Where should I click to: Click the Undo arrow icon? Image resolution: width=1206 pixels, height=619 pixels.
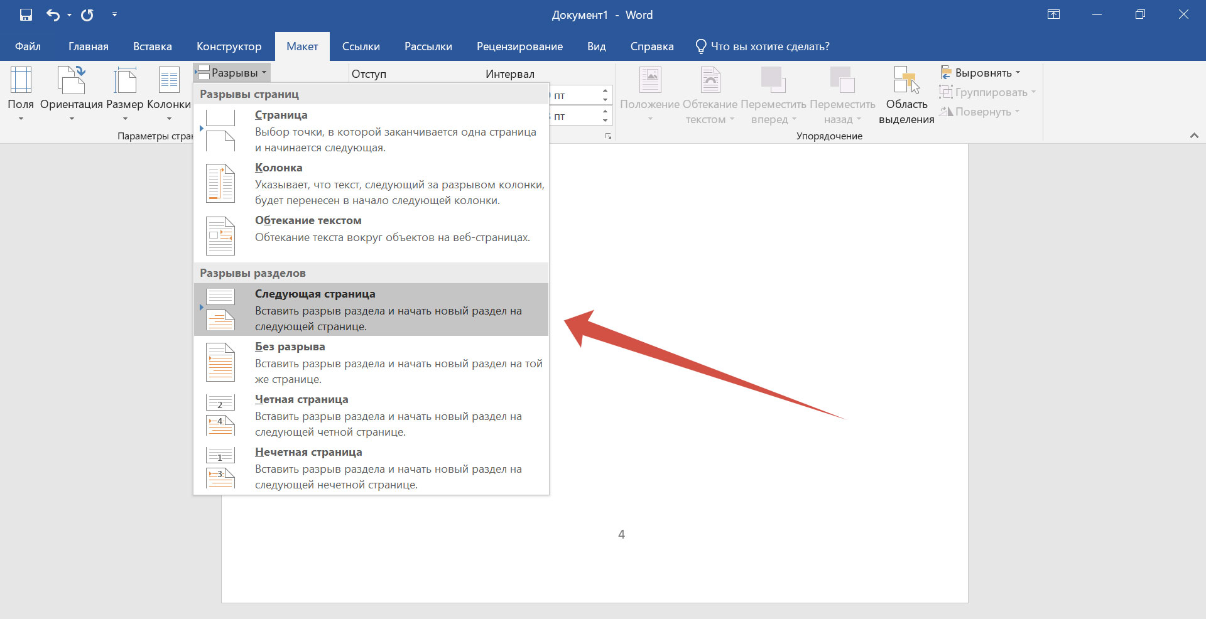point(53,15)
